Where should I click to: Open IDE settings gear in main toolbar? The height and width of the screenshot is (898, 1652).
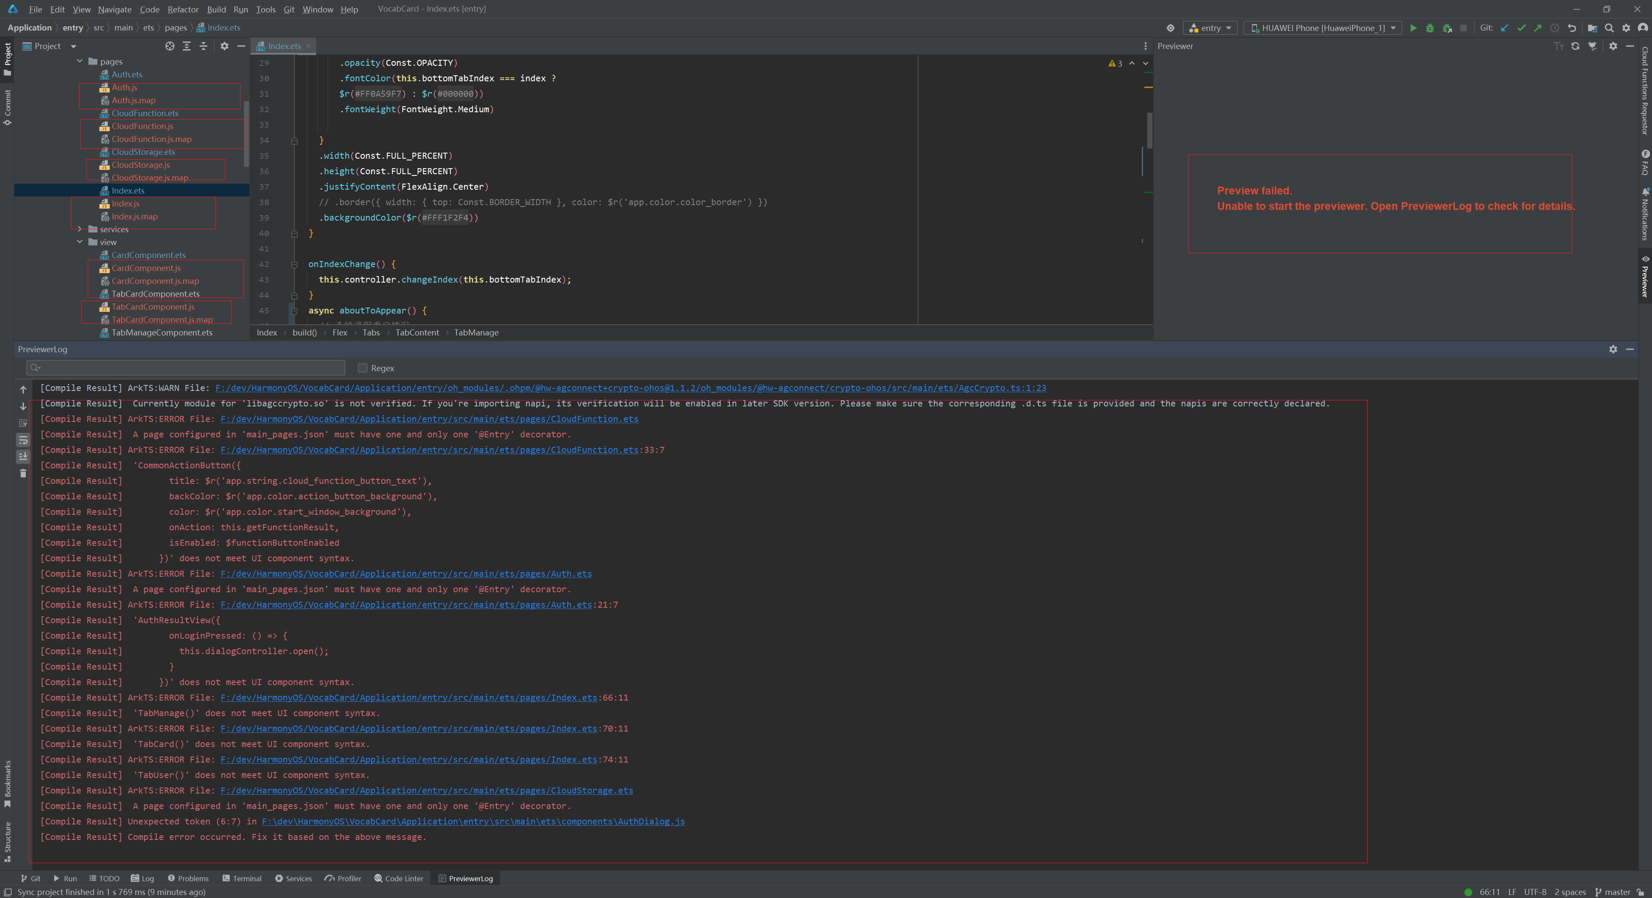click(1626, 28)
